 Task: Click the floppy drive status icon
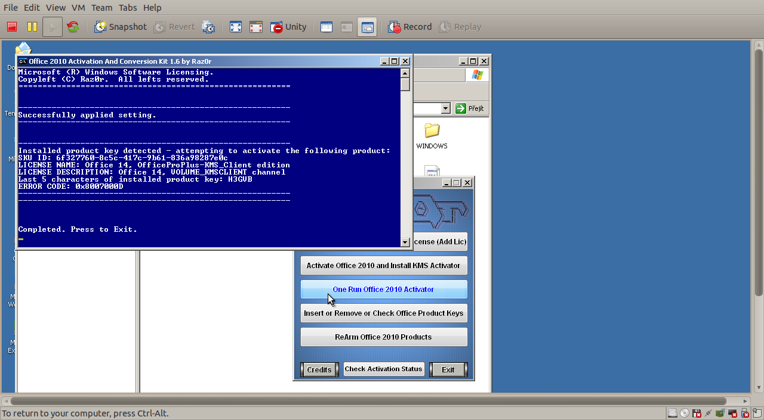click(697, 413)
